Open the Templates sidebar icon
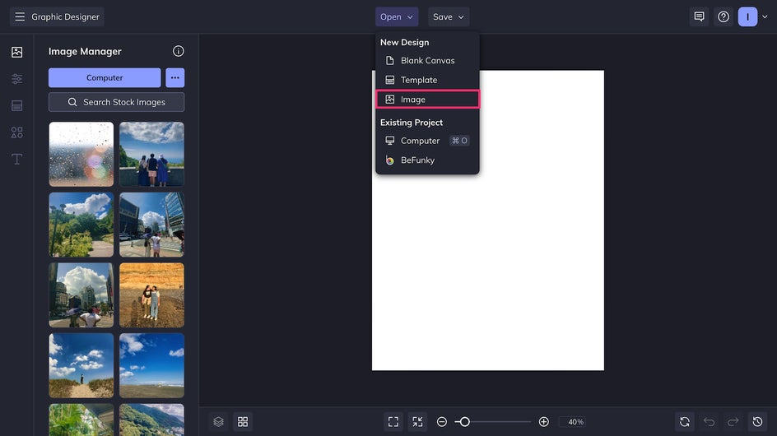 click(x=16, y=105)
